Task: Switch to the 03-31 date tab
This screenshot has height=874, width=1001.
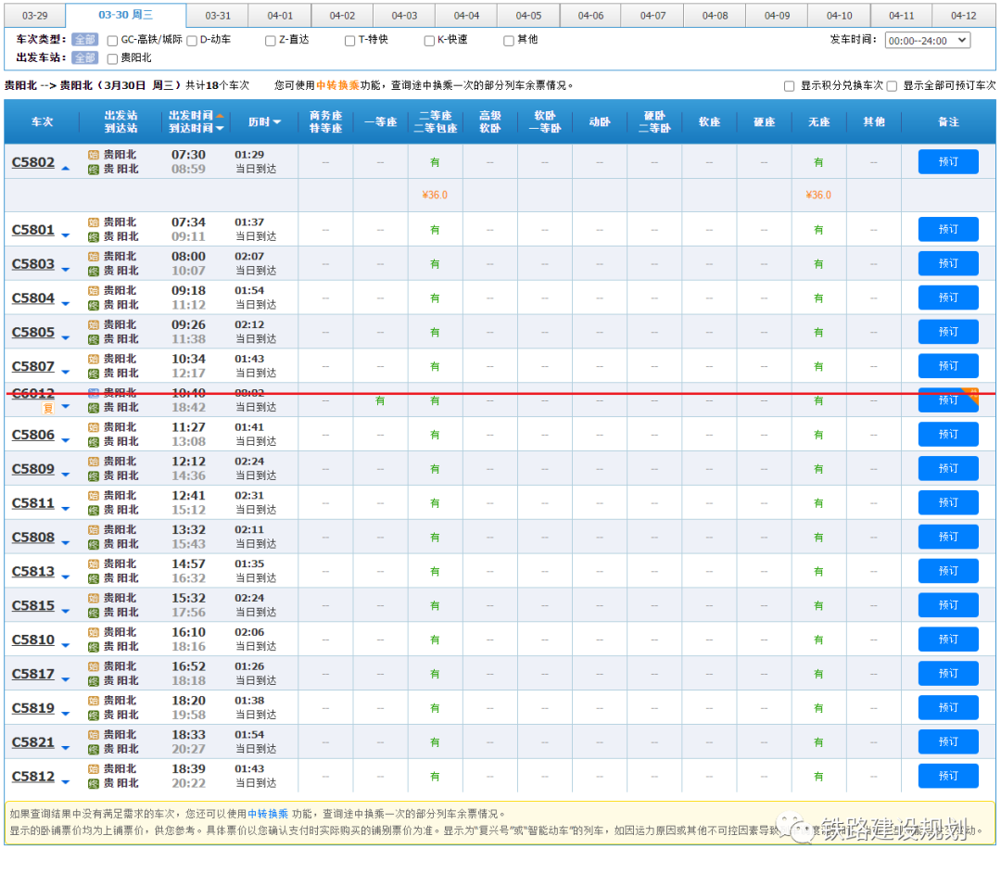Action: (218, 16)
